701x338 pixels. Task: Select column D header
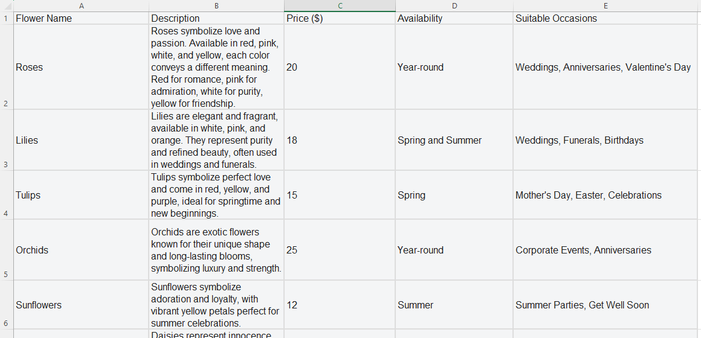pyautogui.click(x=454, y=5)
